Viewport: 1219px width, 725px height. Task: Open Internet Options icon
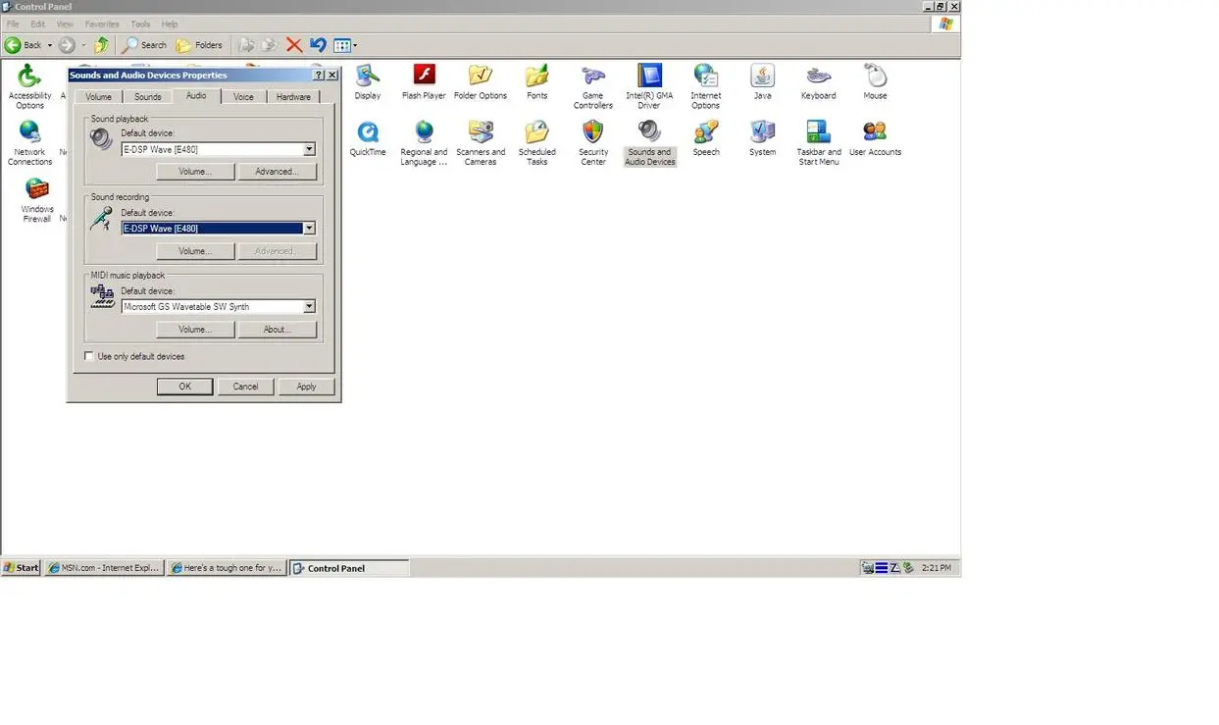tap(706, 86)
